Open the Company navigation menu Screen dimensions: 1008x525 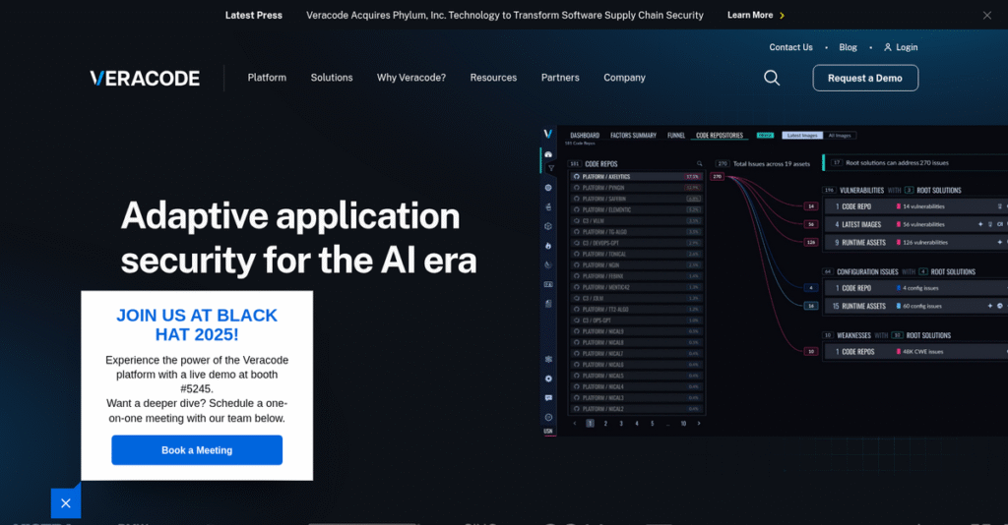pyautogui.click(x=624, y=78)
